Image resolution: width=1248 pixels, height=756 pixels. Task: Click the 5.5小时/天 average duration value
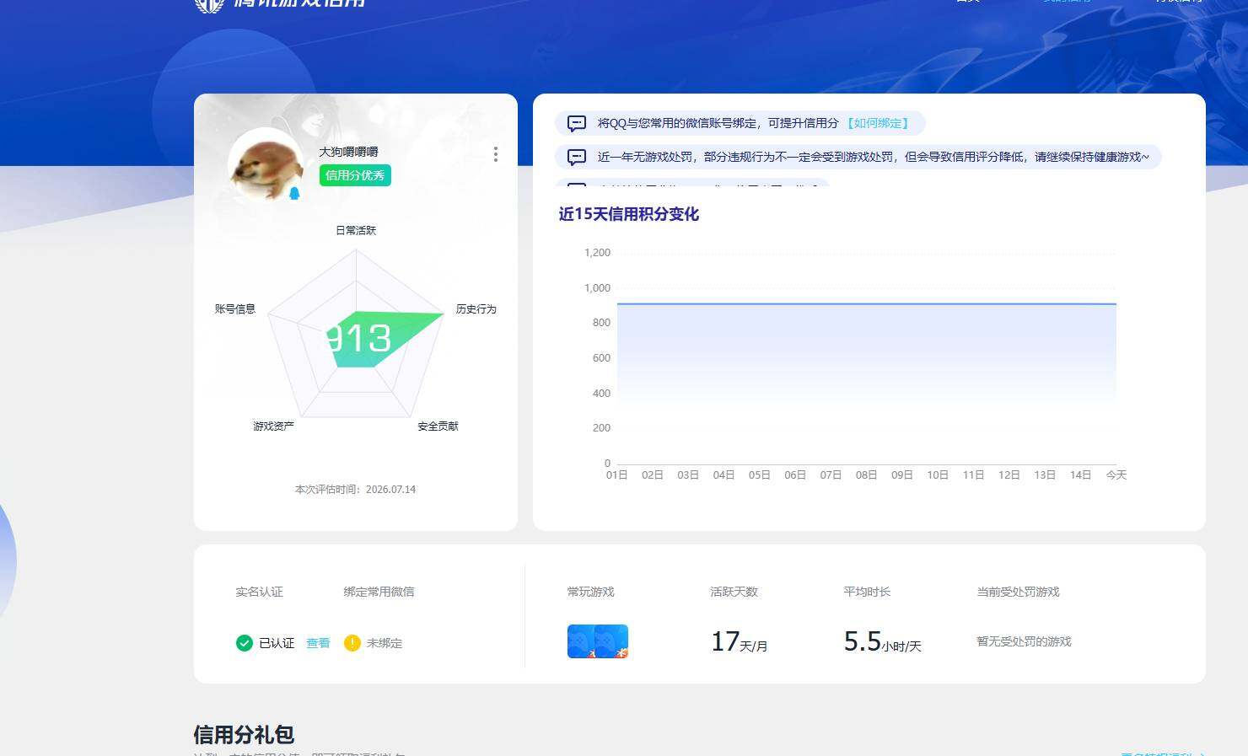click(883, 642)
